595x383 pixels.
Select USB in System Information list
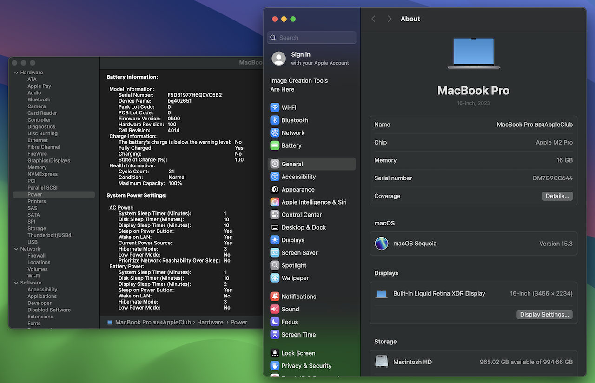[33, 242]
